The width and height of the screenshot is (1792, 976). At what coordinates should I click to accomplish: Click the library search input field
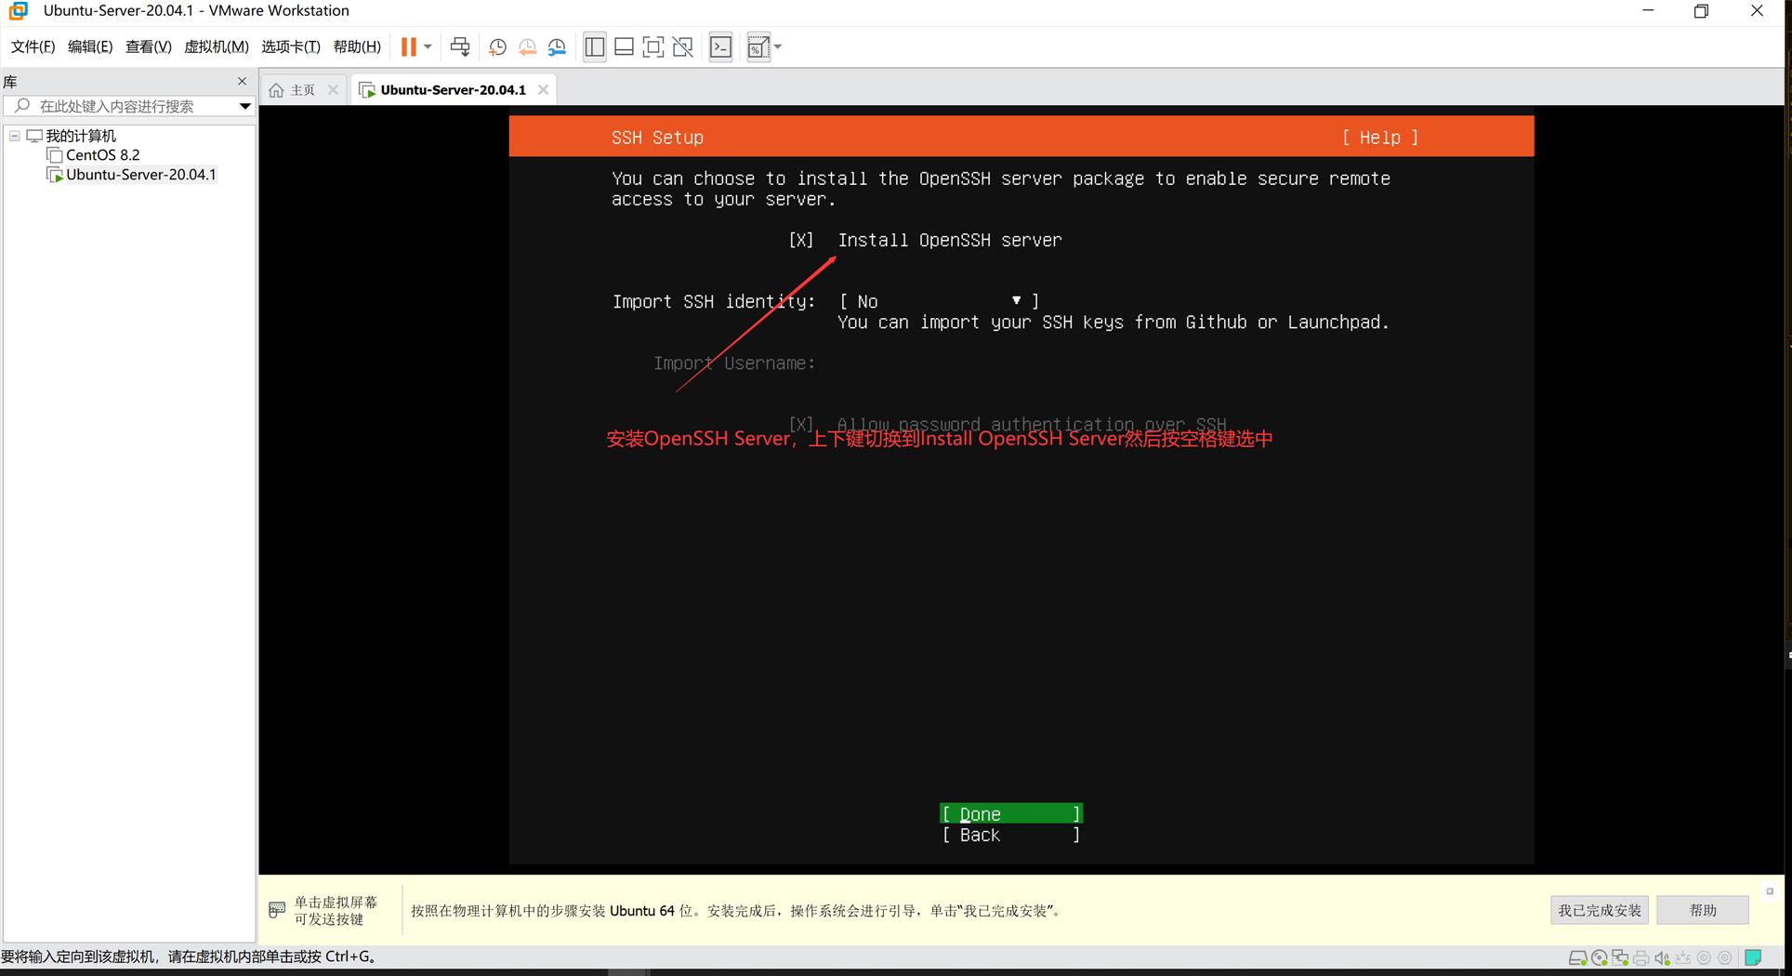130,106
